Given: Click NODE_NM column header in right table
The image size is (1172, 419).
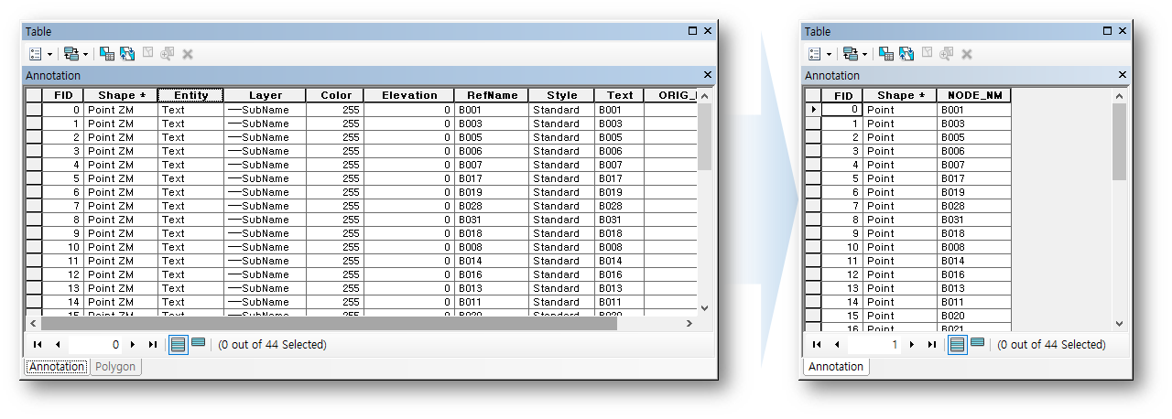Looking at the screenshot, I should coord(974,95).
